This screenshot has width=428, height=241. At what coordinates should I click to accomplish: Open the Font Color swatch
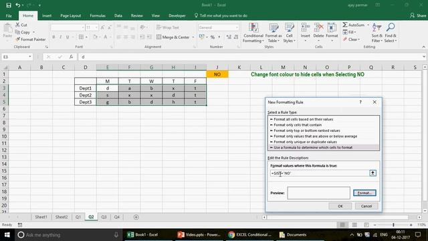point(106,37)
